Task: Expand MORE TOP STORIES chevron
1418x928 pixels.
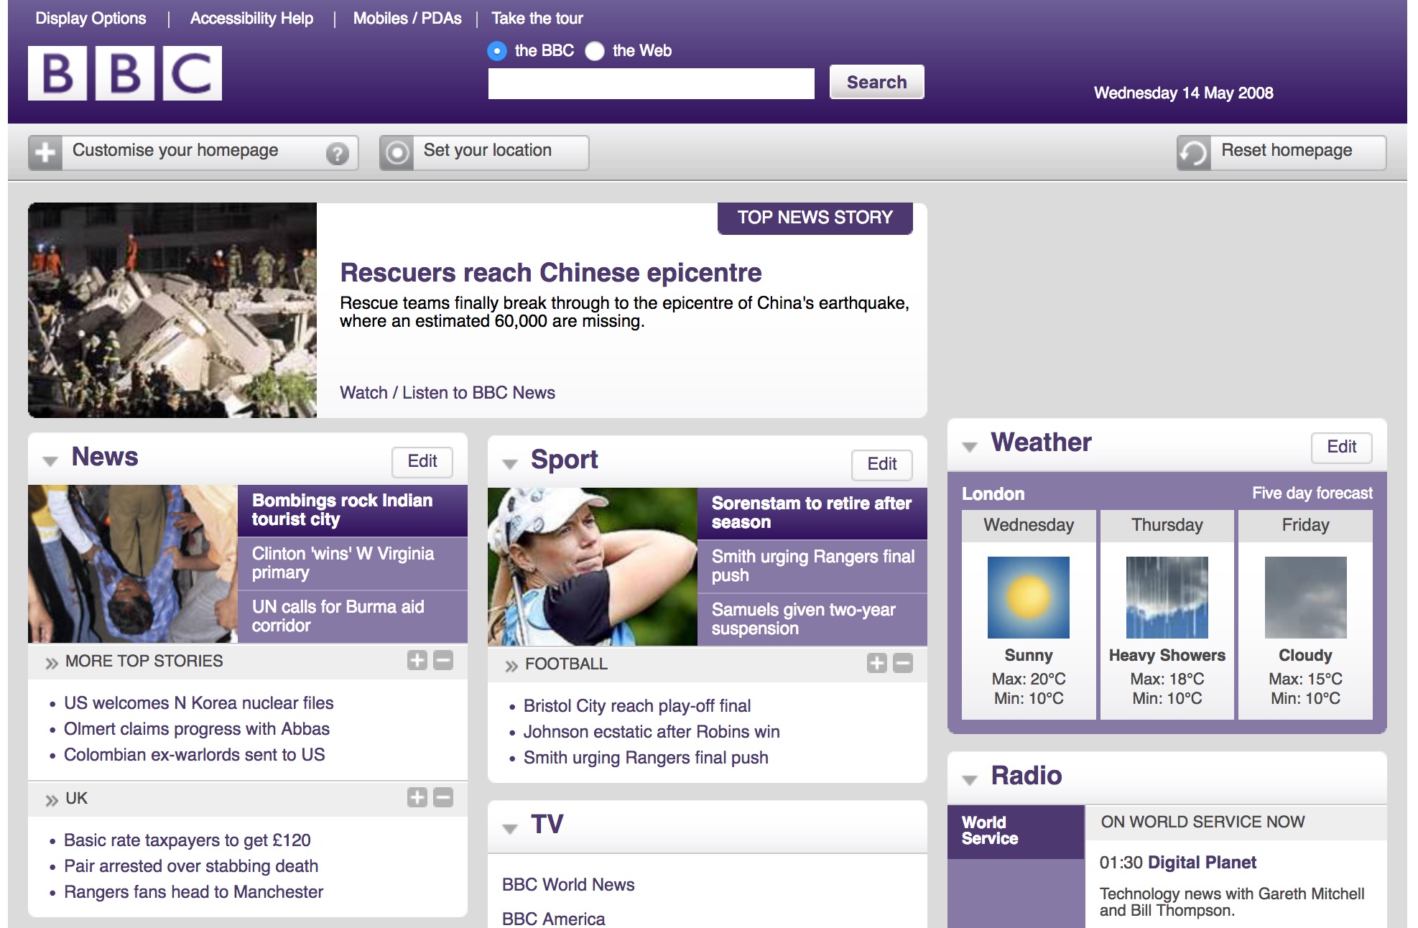Action: (52, 663)
